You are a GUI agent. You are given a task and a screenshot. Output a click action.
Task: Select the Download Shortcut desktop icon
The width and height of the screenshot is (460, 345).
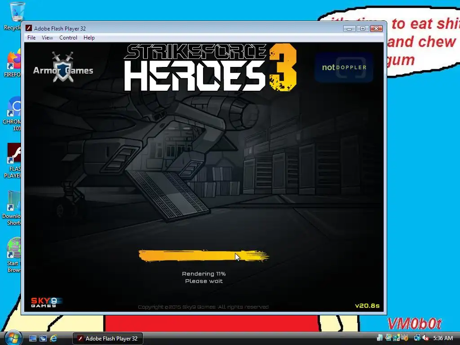12,208
